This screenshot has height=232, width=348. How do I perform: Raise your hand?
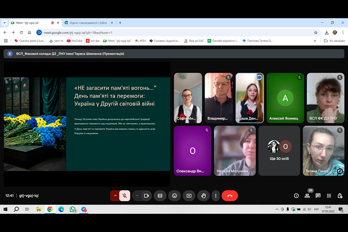(x=203, y=196)
